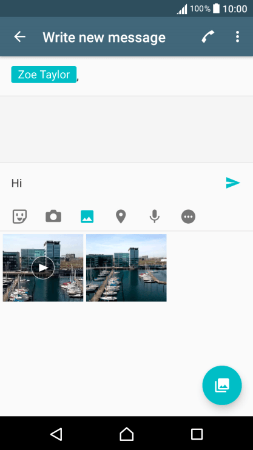The height and width of the screenshot is (450, 253).
Task: Tap the message text field containing Hi
Action: point(115,183)
